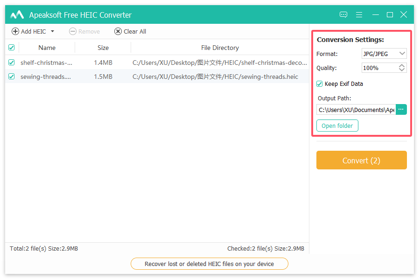Viewport: 420px width, 280px height.
Task: Increase Quality with the up stepper arrow
Action: (402, 66)
